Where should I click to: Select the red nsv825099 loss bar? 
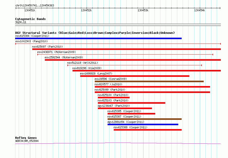point(152,92)
